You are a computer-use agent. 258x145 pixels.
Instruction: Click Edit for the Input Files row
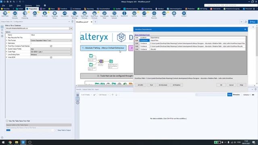click(137, 40)
